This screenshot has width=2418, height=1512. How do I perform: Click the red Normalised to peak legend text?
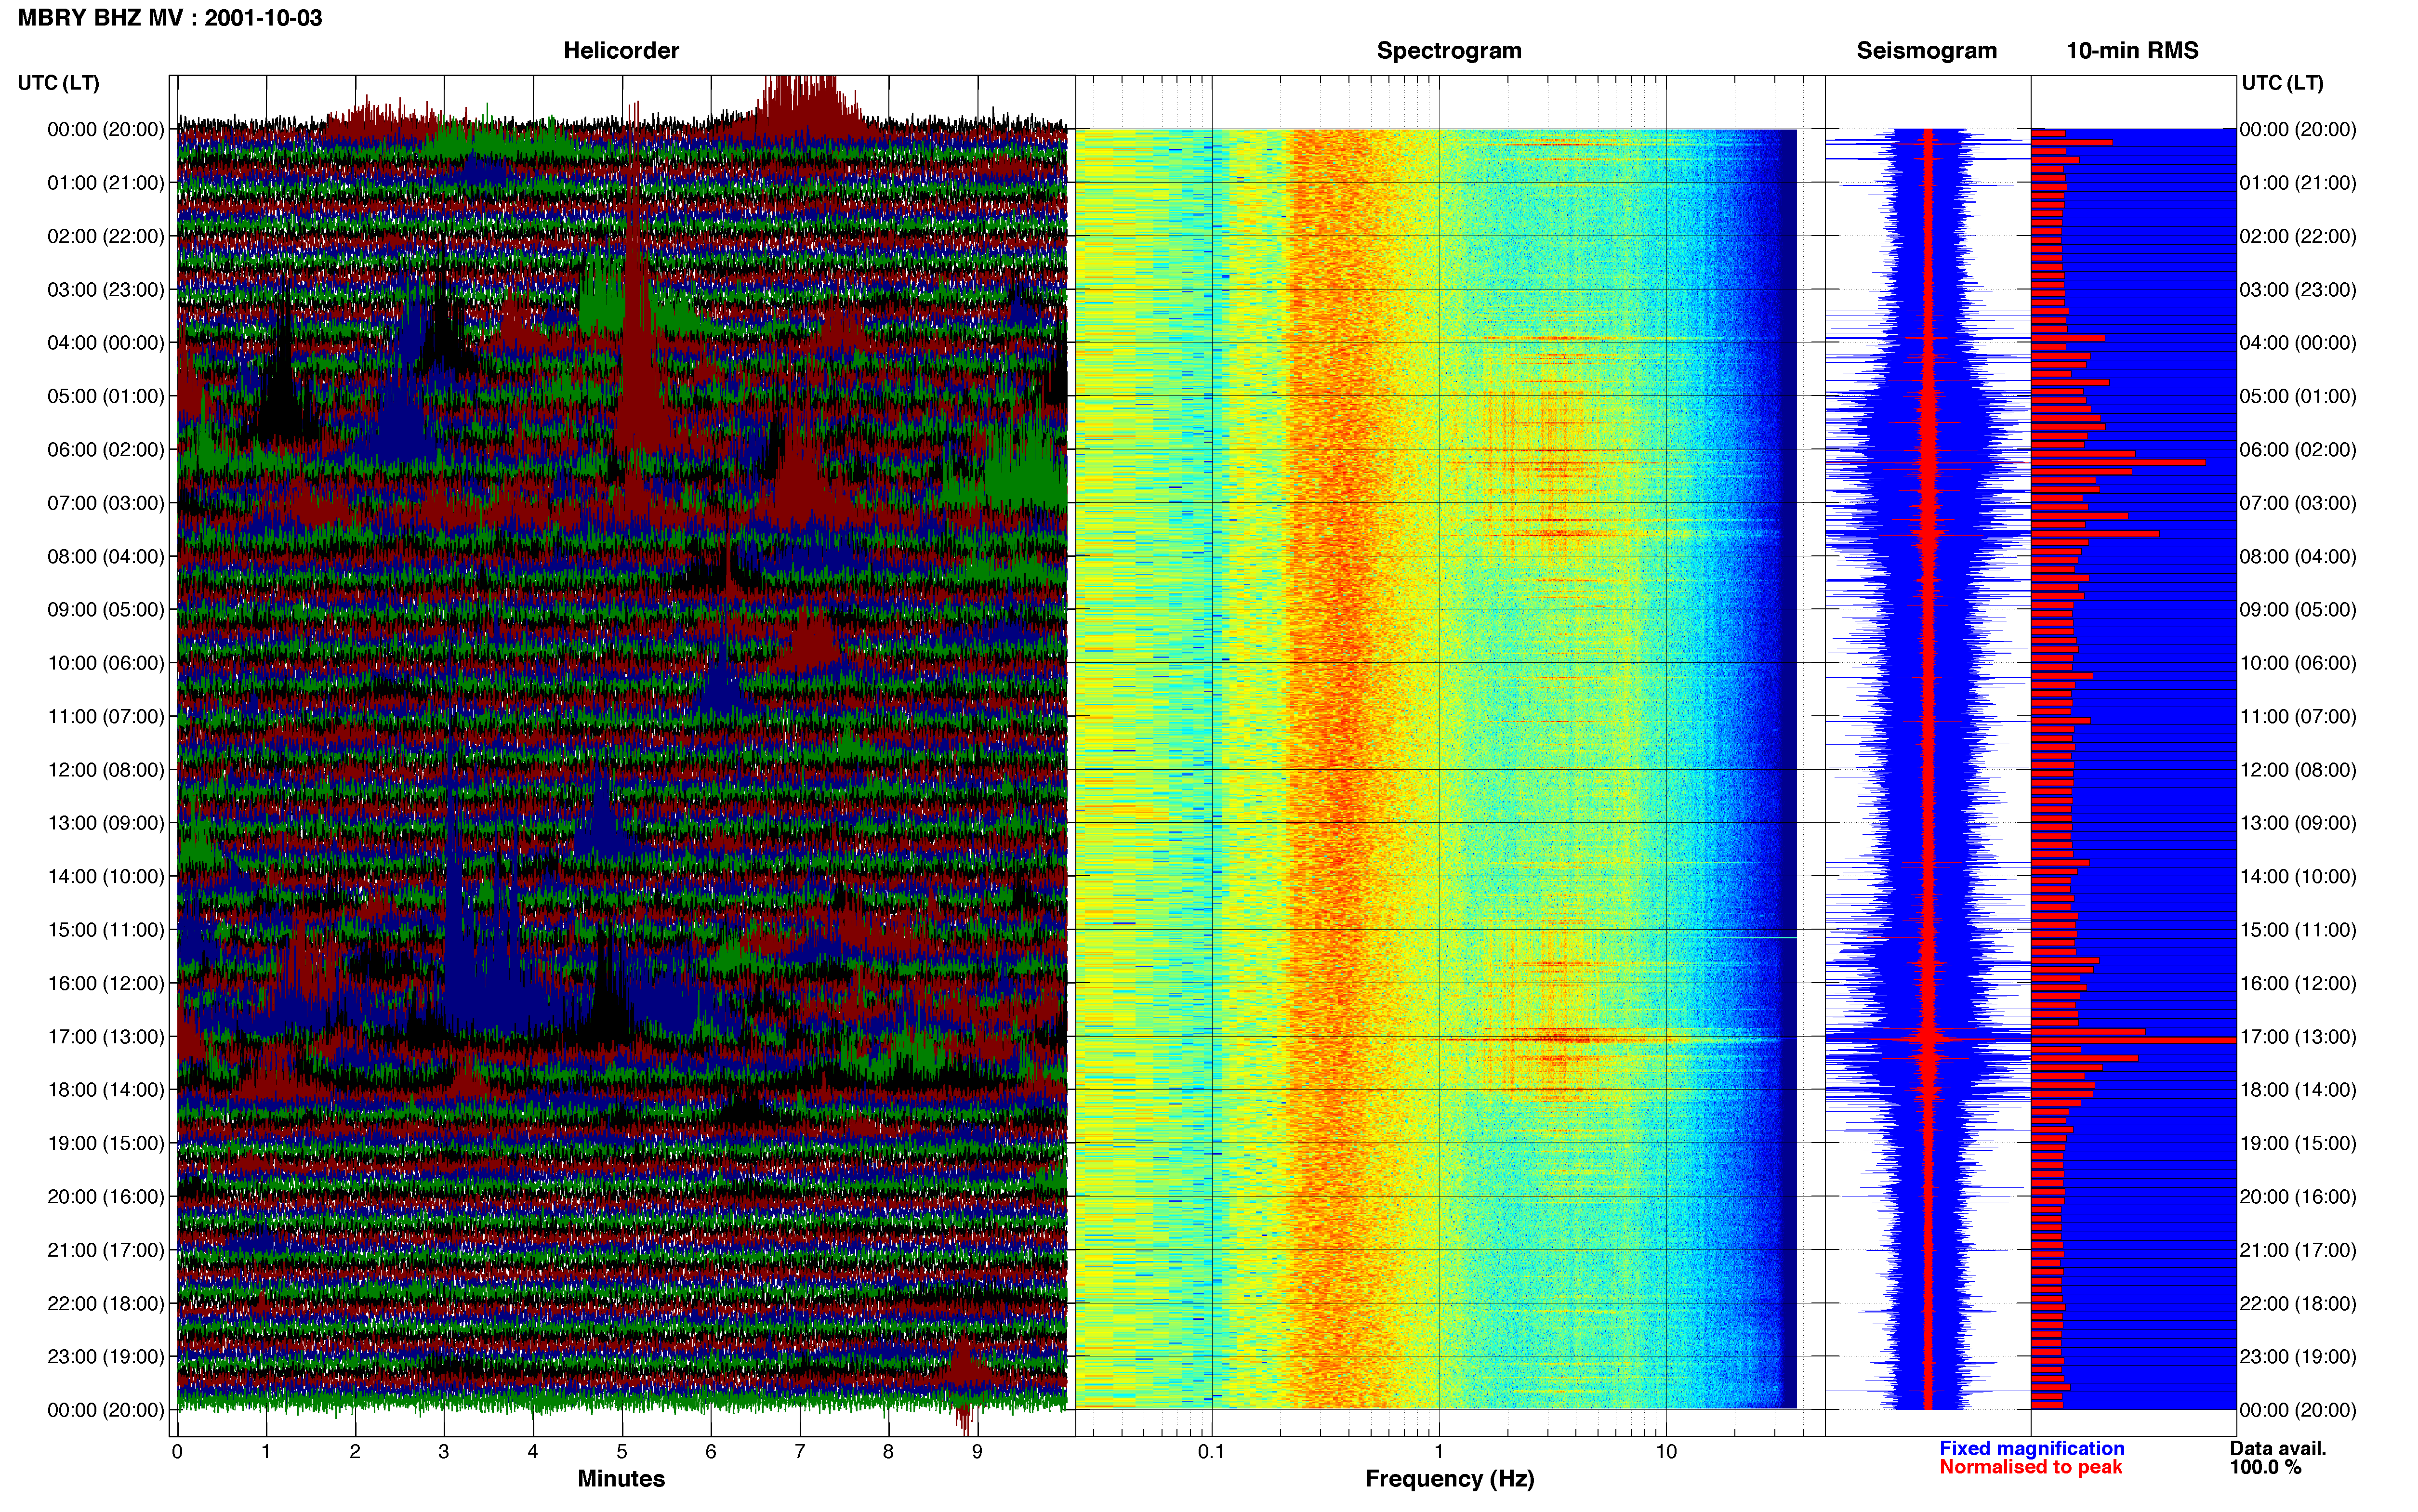tap(2030, 1467)
